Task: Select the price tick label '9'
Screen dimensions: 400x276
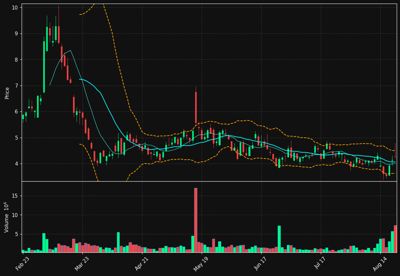Action: point(17,33)
